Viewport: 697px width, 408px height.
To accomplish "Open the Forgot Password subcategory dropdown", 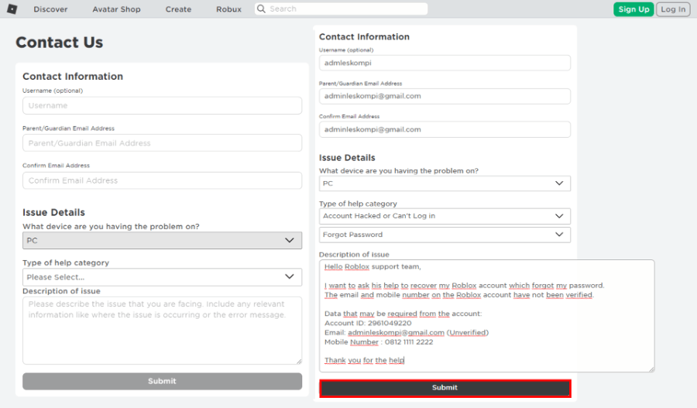I will (445, 235).
